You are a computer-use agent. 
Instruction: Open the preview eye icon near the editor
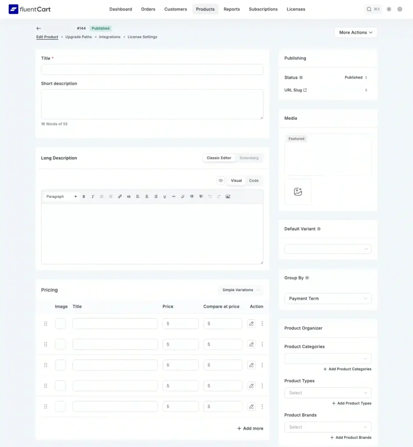[220, 180]
